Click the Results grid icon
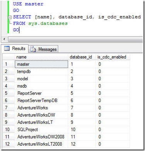The image size is (145, 151). [x=7, y=49]
